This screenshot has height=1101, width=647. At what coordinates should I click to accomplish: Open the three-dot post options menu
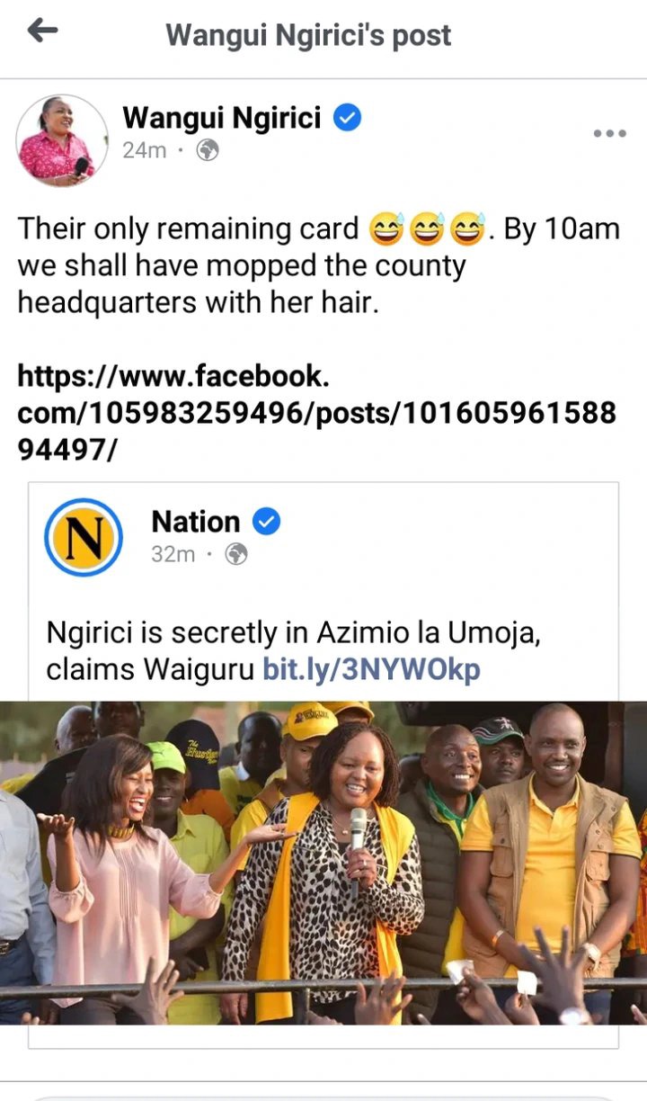tap(609, 134)
